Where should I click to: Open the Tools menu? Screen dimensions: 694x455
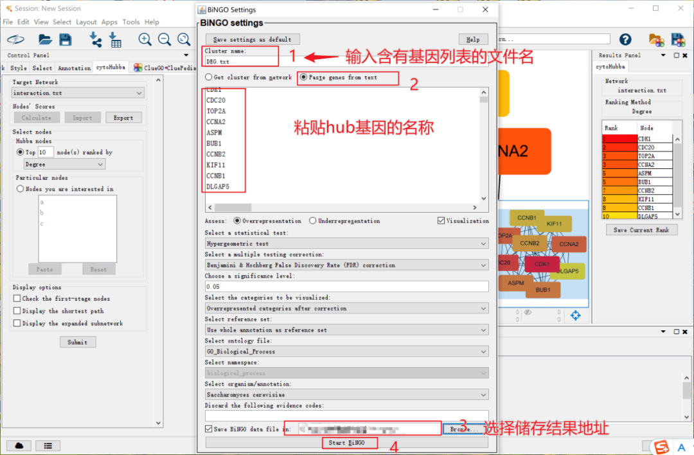coord(131,22)
